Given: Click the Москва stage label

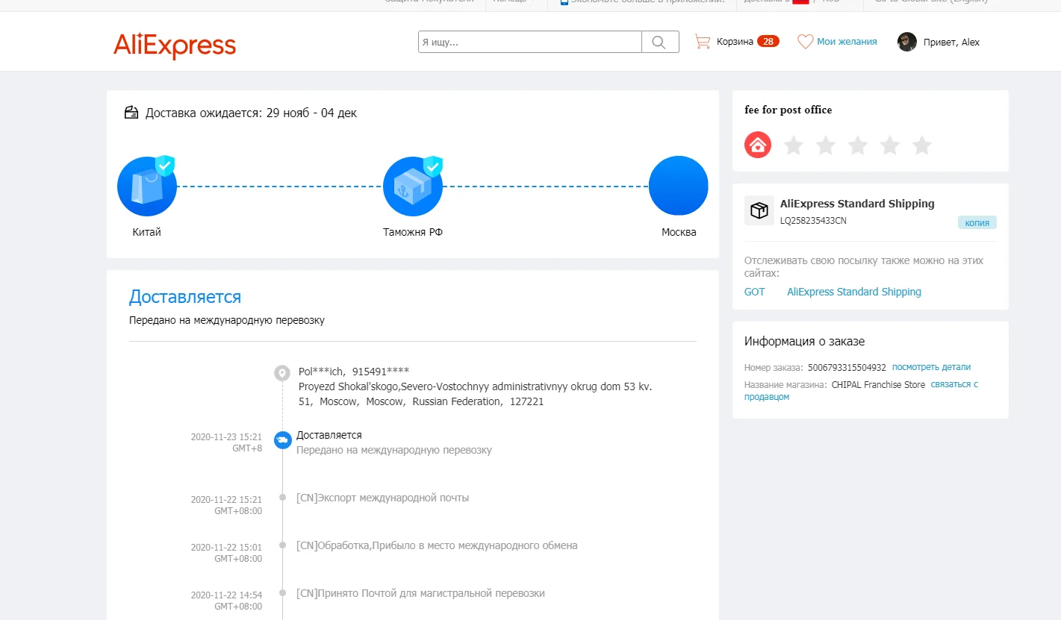Looking at the screenshot, I should click(x=679, y=232).
